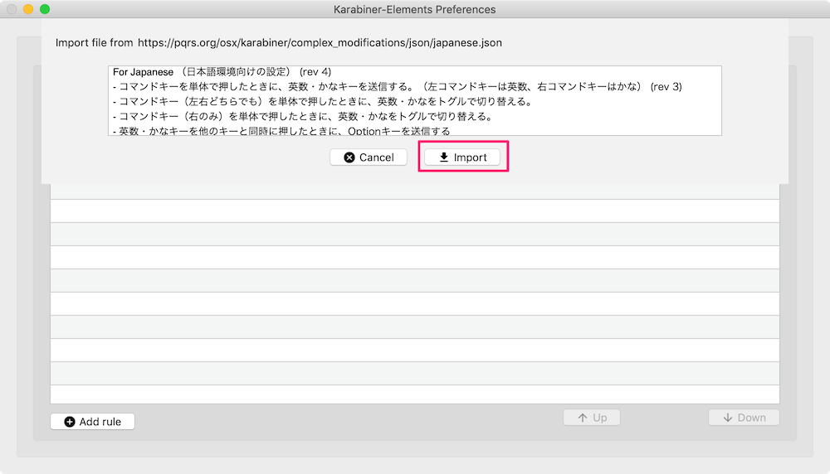Cancel the file import dialog
This screenshot has height=474, width=830.
[369, 157]
